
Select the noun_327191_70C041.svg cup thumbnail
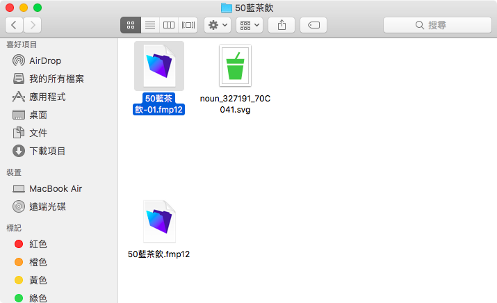pos(235,66)
